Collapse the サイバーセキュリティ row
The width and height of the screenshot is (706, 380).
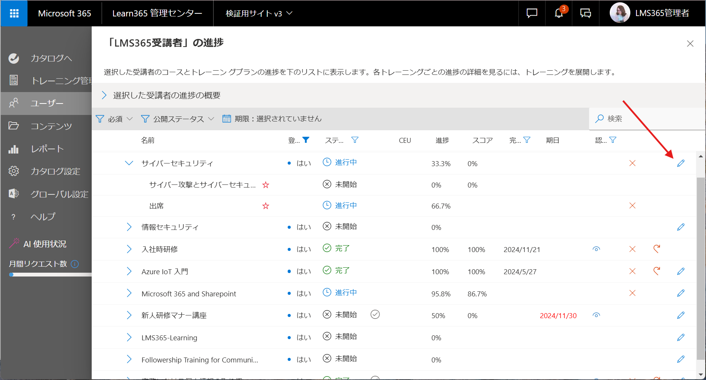129,163
